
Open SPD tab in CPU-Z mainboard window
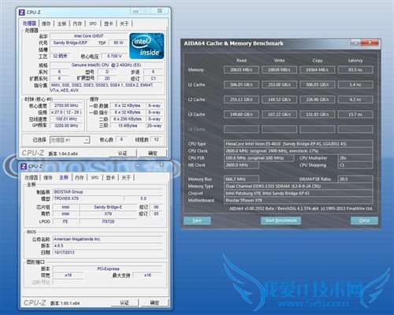click(95, 178)
